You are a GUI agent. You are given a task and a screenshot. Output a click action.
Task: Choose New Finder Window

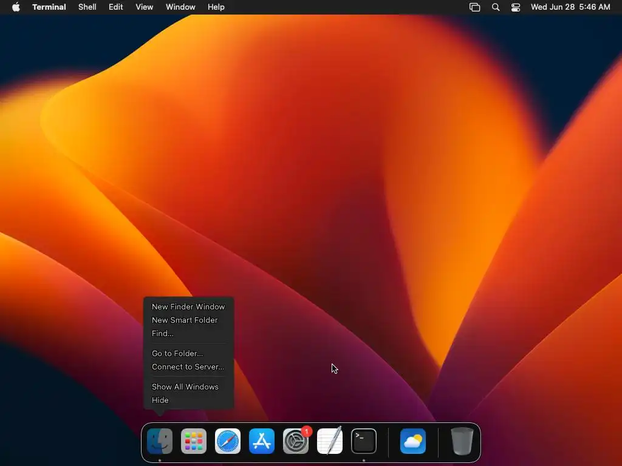click(188, 306)
